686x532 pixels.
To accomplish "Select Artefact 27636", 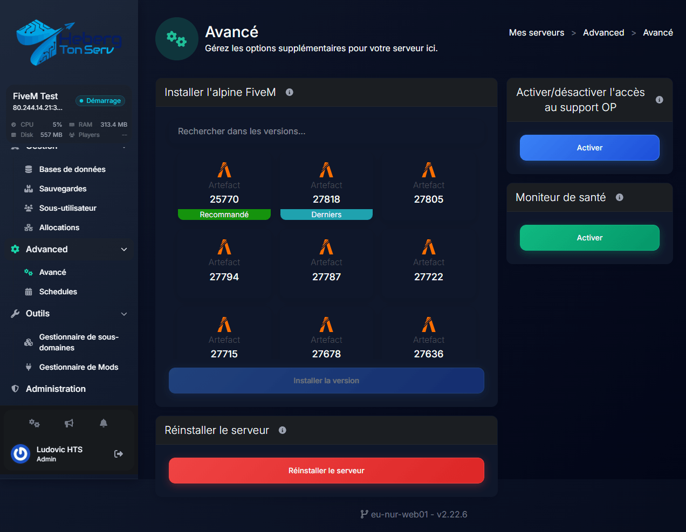I will point(429,338).
